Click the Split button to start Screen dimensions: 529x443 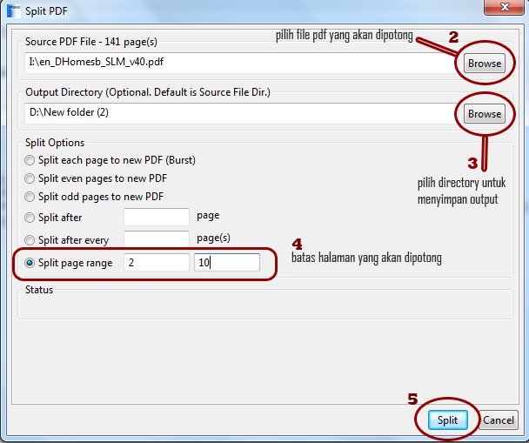tap(448, 420)
